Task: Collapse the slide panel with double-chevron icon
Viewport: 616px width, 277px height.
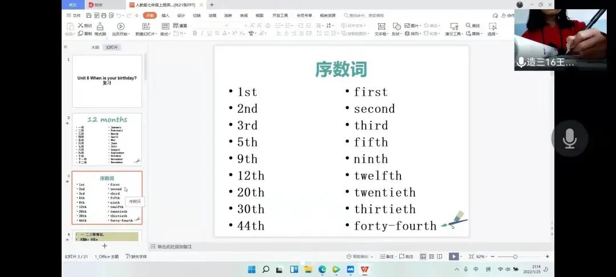Action: 66,47
